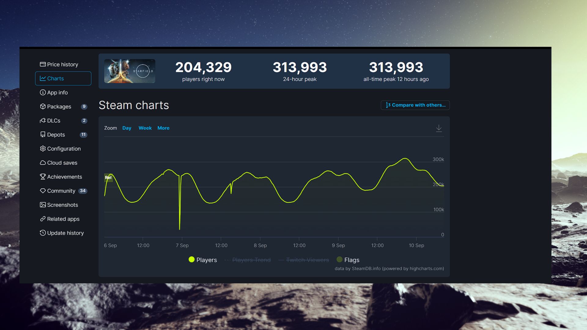587x330 pixels.
Task: Click the all-time peak 12 hours ago text
Action: click(396, 79)
